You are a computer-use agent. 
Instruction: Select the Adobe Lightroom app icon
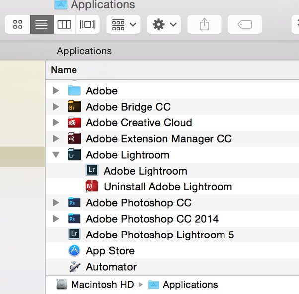[x=92, y=170]
